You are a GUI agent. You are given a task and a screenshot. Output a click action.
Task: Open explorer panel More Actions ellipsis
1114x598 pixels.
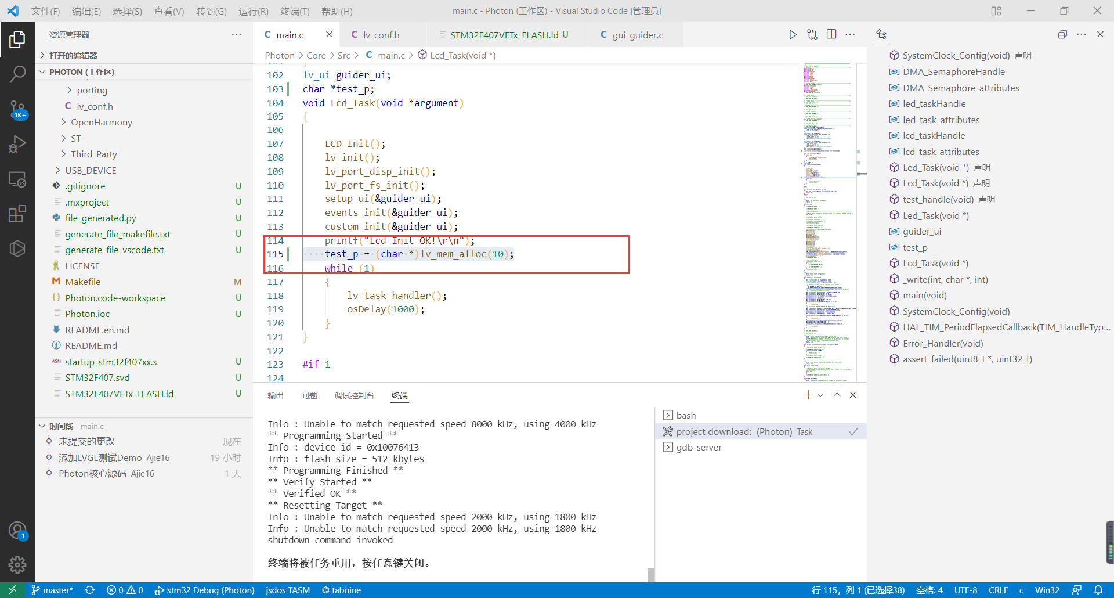(x=236, y=35)
